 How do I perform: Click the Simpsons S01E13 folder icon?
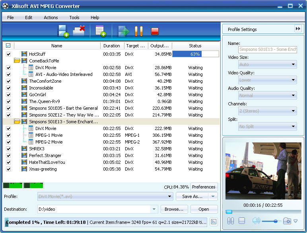(x=17, y=122)
